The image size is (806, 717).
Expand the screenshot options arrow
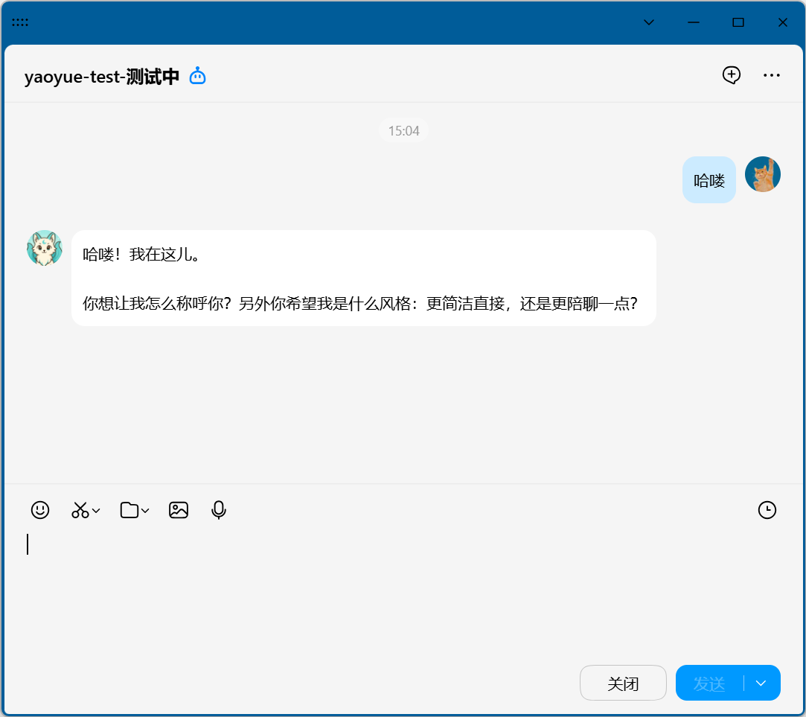tap(96, 511)
